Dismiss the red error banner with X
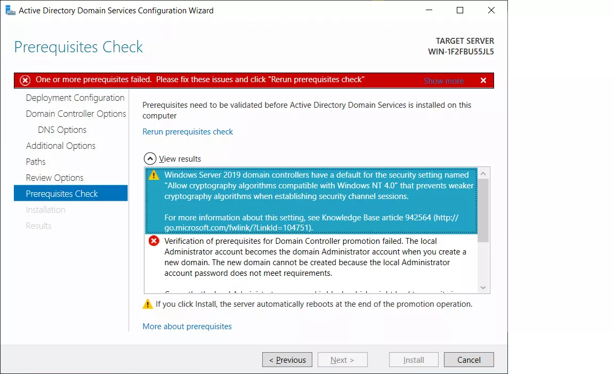The image size is (614, 374). tap(483, 81)
